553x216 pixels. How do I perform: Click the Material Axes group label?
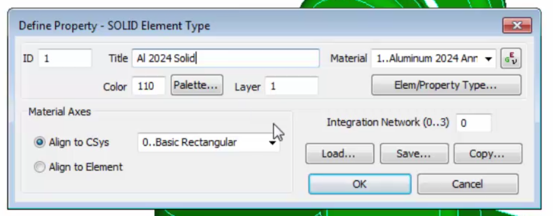pyautogui.click(x=59, y=111)
